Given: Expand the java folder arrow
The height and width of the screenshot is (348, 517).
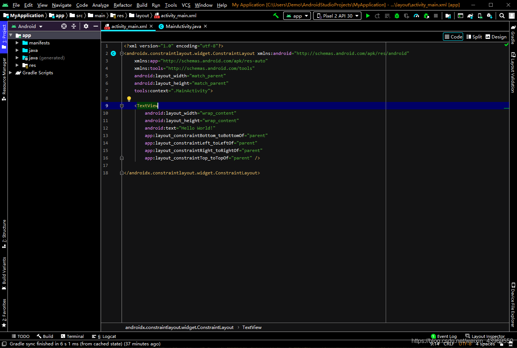Looking at the screenshot, I should click(17, 50).
